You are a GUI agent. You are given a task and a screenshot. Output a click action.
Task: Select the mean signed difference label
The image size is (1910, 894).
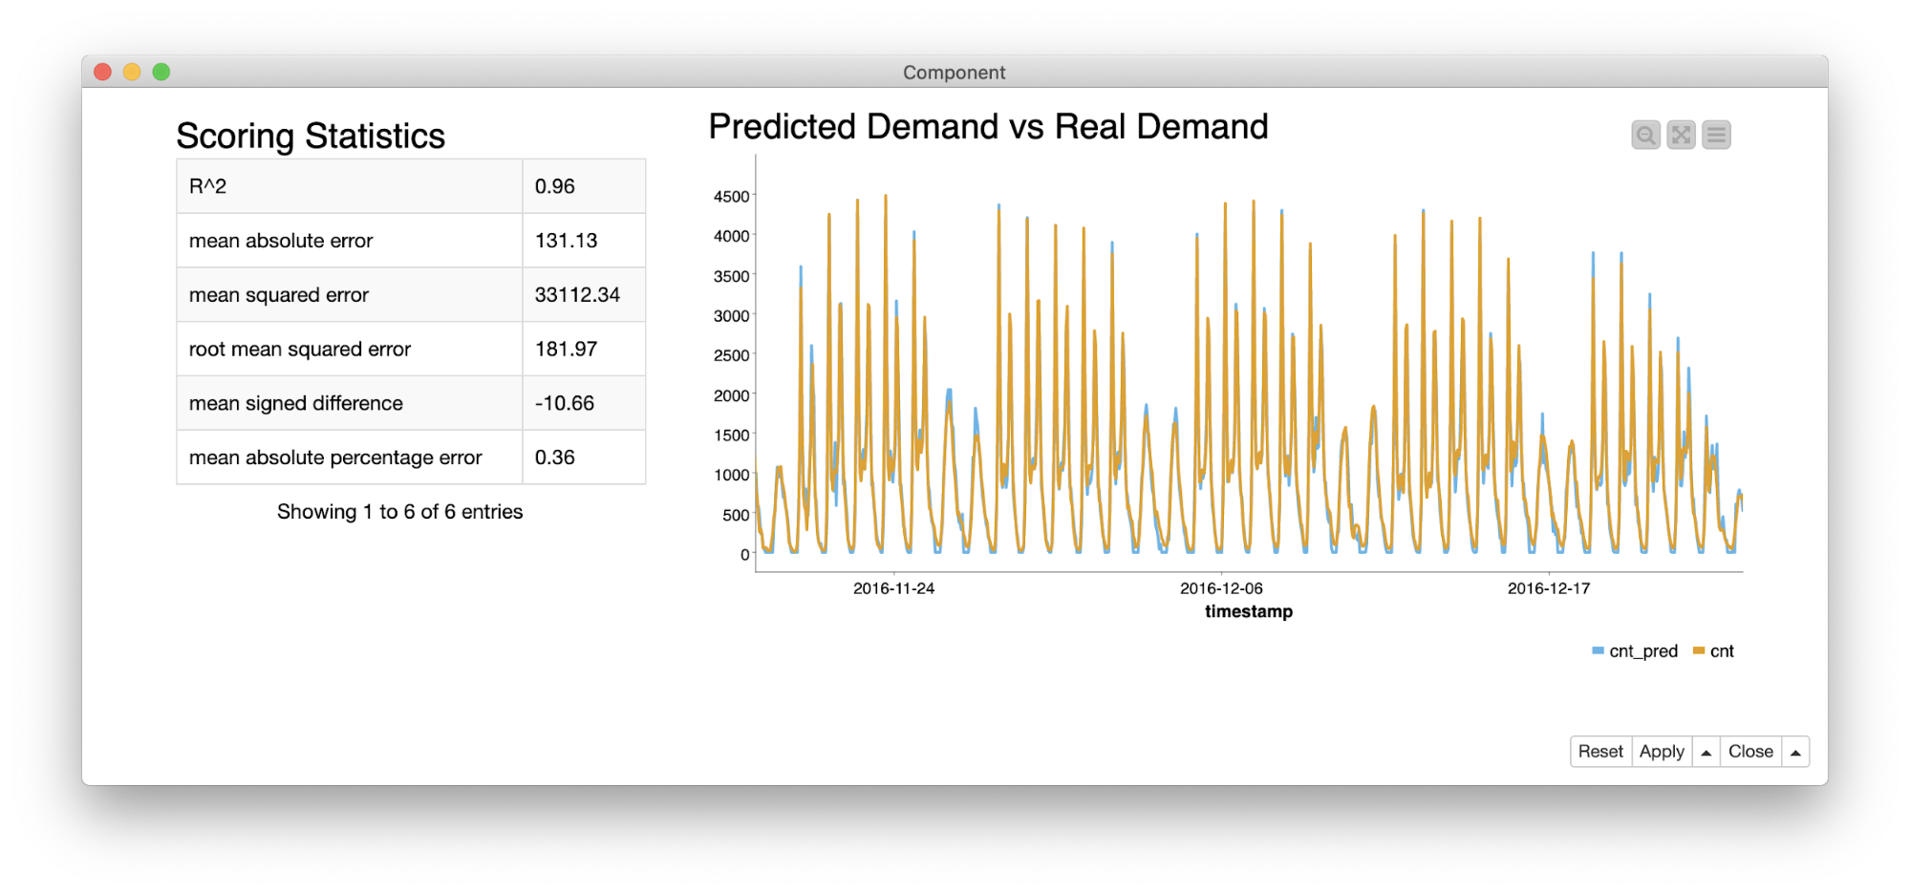[296, 403]
